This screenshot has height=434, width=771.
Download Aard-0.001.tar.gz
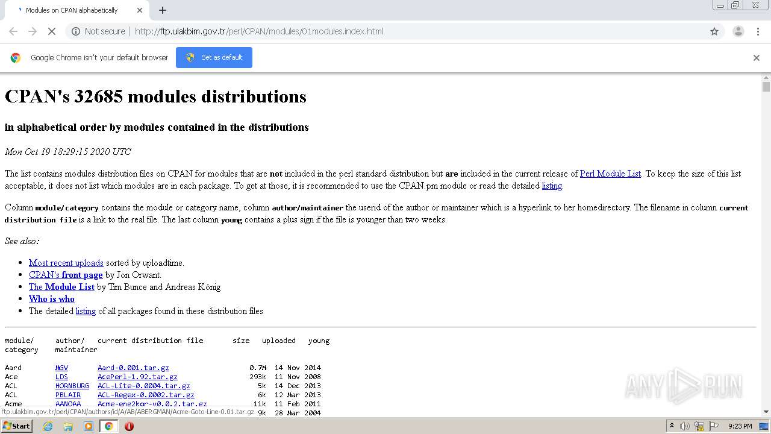[133, 368]
